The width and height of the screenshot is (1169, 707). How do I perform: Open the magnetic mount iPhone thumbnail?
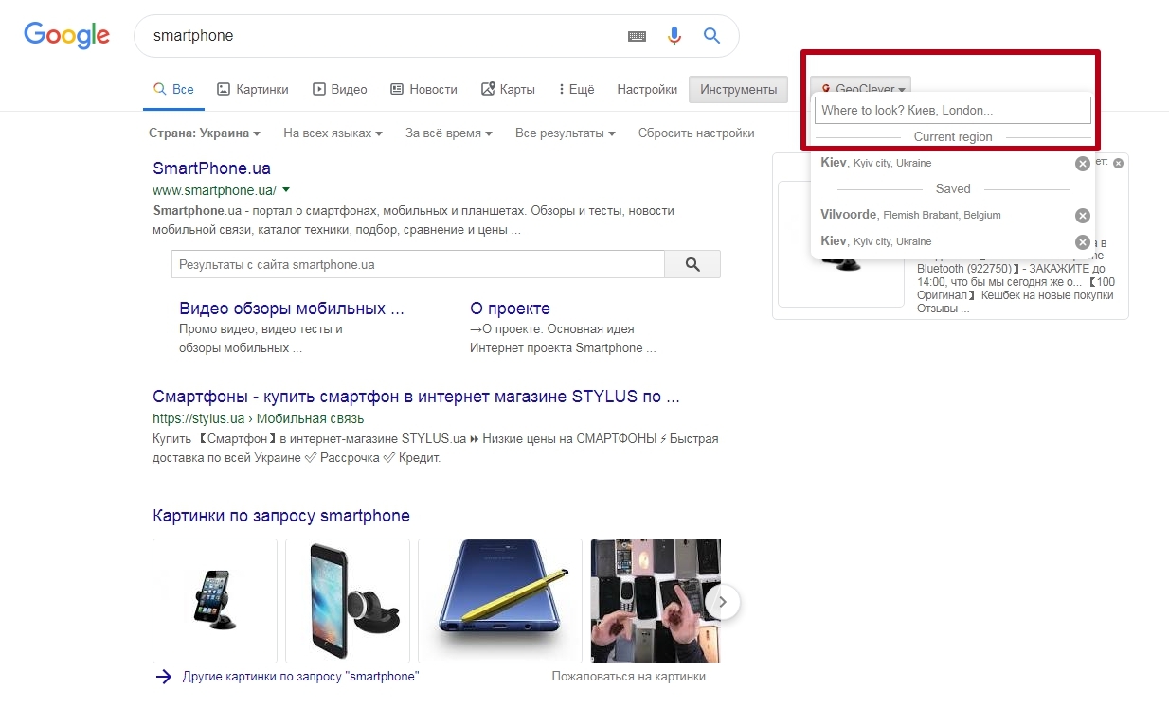(348, 601)
